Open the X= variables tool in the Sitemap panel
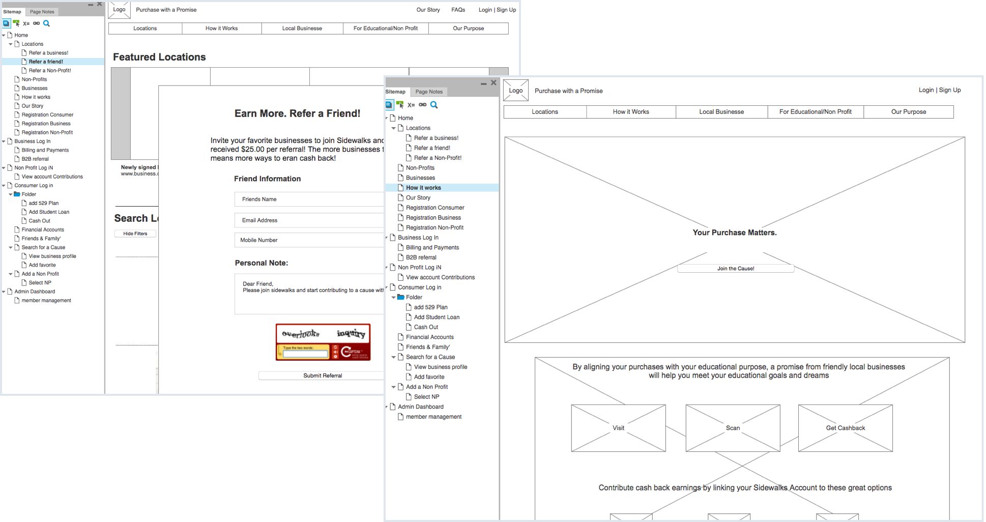 [x=26, y=23]
